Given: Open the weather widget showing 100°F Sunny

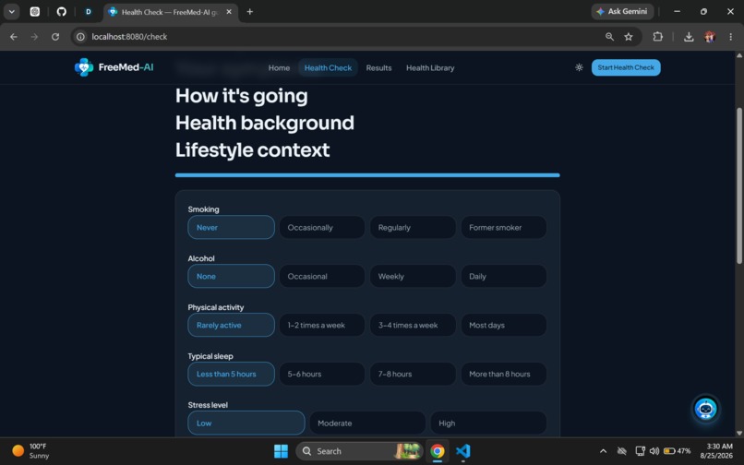Looking at the screenshot, I should [30, 451].
